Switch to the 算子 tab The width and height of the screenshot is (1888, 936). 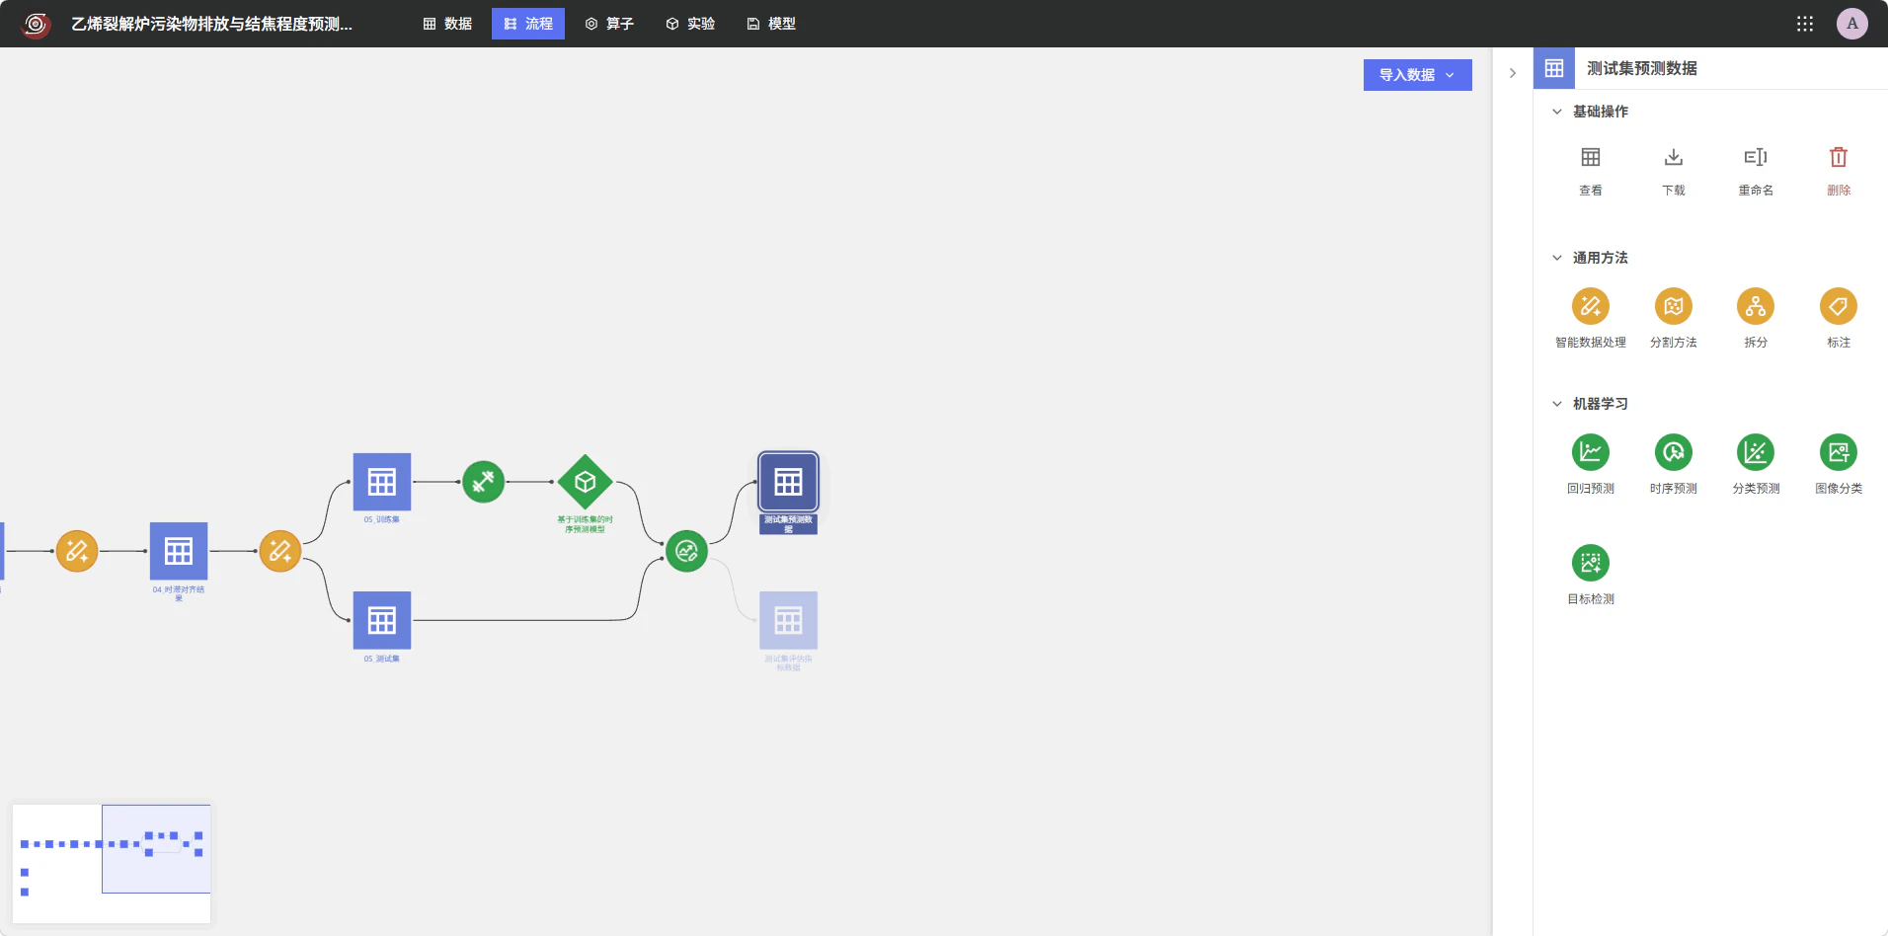pos(609,24)
